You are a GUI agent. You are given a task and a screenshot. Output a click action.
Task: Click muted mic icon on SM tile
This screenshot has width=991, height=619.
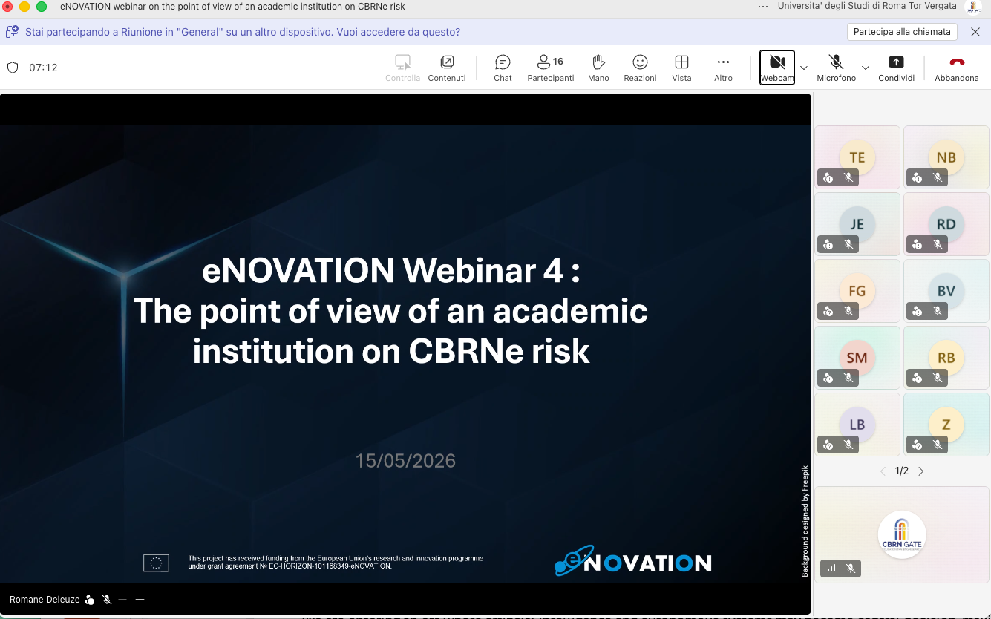point(848,378)
